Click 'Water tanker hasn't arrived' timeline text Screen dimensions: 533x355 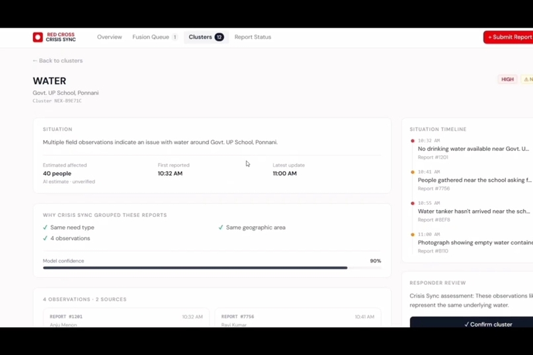coord(474,212)
